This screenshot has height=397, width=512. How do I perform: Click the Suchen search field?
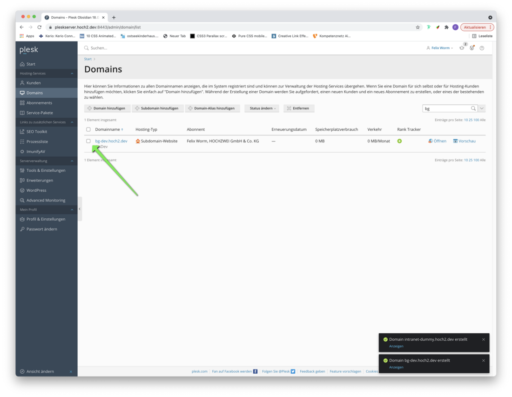point(186,48)
